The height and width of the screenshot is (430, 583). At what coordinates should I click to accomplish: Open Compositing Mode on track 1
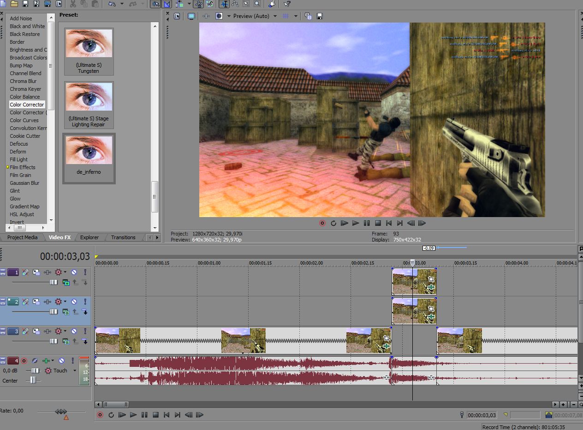pos(66,282)
